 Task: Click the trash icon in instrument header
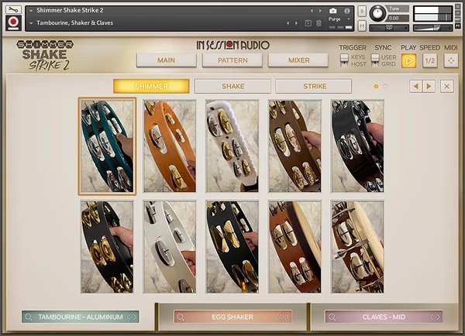(x=319, y=23)
